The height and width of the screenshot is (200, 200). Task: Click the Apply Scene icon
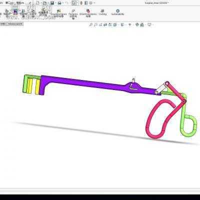(142, 25)
